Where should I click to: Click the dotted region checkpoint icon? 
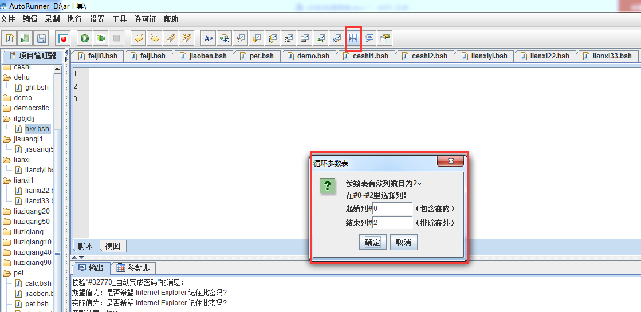coord(289,38)
